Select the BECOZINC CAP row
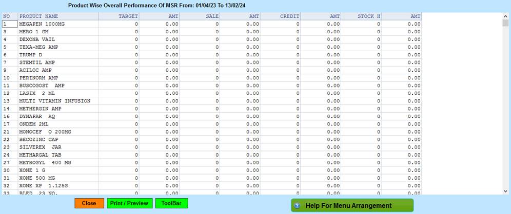The height and width of the screenshot is (214, 511). tap(38, 139)
